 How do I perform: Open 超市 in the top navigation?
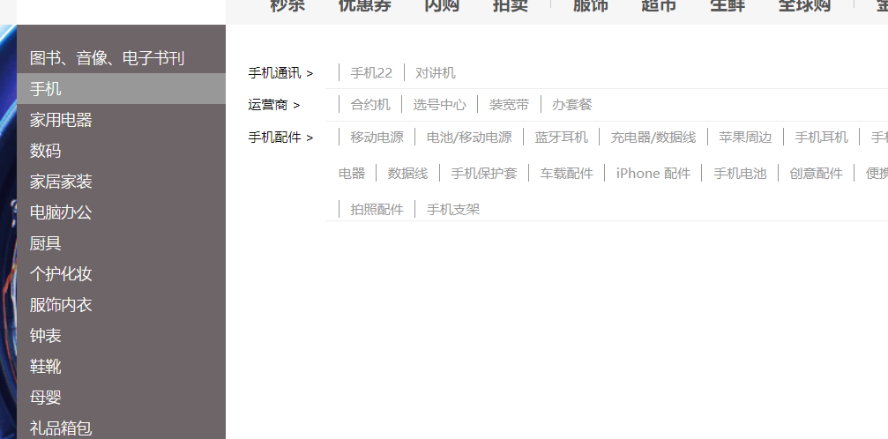[659, 5]
